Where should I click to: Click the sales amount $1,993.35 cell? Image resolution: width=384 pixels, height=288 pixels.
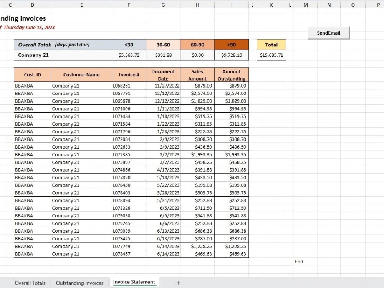(x=197, y=154)
